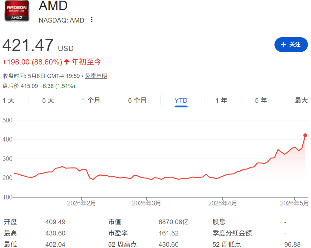Switch chart to 5 天 range
The height and width of the screenshot is (248, 311).
(x=48, y=101)
